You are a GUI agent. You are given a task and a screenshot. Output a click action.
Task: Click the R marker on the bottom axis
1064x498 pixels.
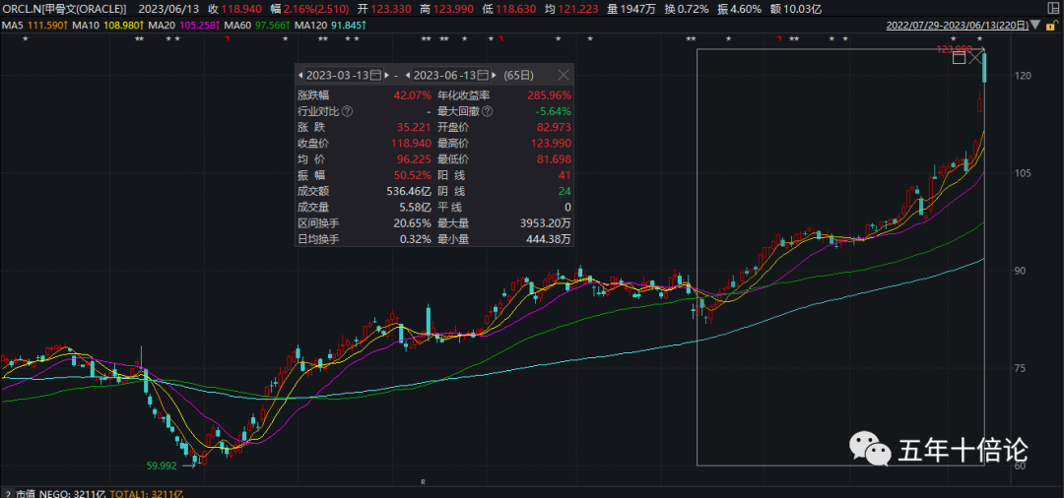point(423,482)
